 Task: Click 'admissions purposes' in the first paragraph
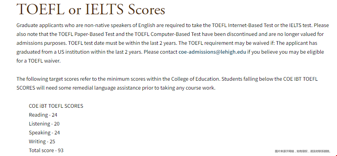coord(41,43)
